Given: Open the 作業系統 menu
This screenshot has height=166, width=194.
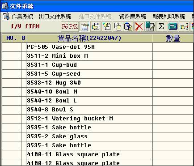Looking at the screenshot, I should 23,17.
